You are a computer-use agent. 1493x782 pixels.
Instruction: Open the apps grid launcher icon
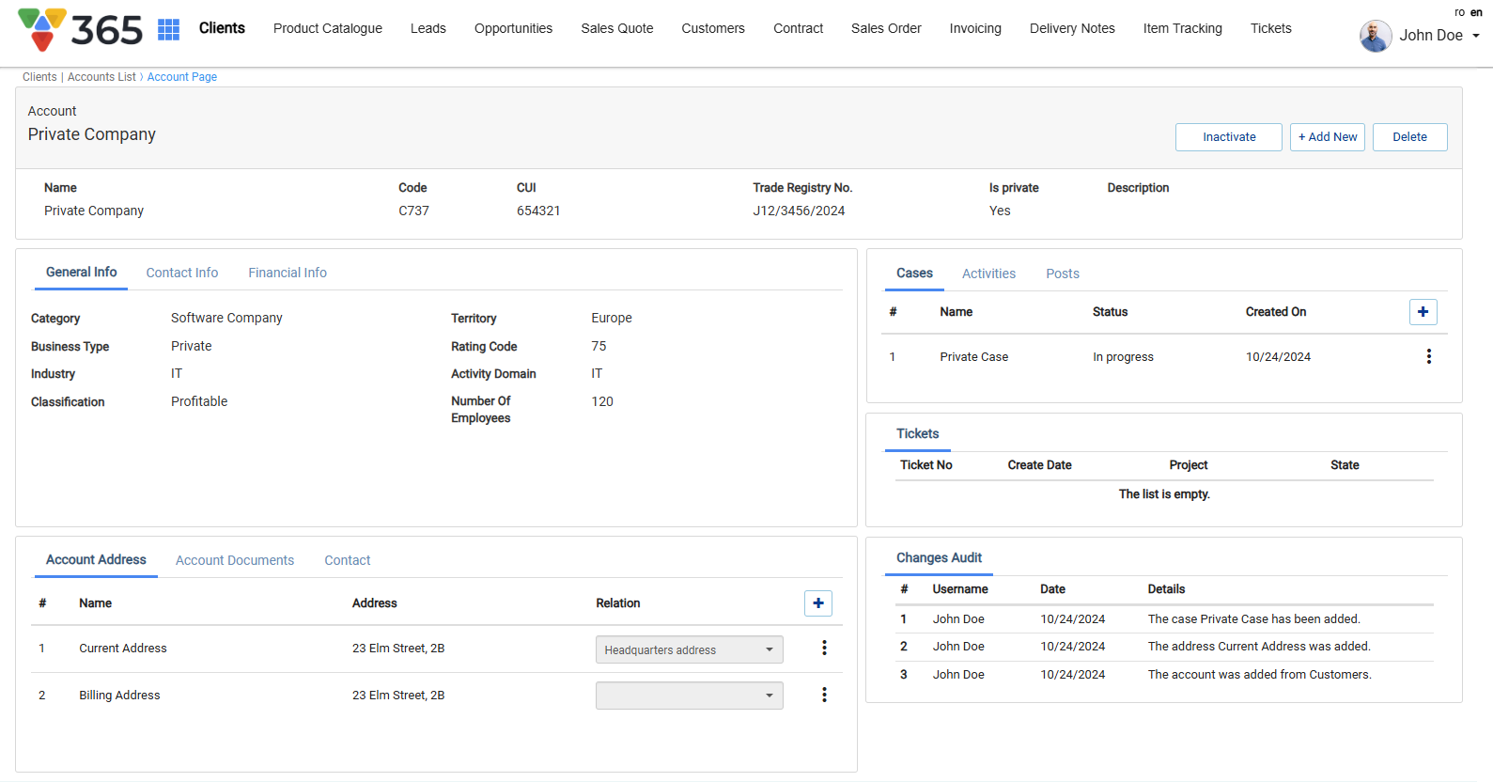(168, 29)
